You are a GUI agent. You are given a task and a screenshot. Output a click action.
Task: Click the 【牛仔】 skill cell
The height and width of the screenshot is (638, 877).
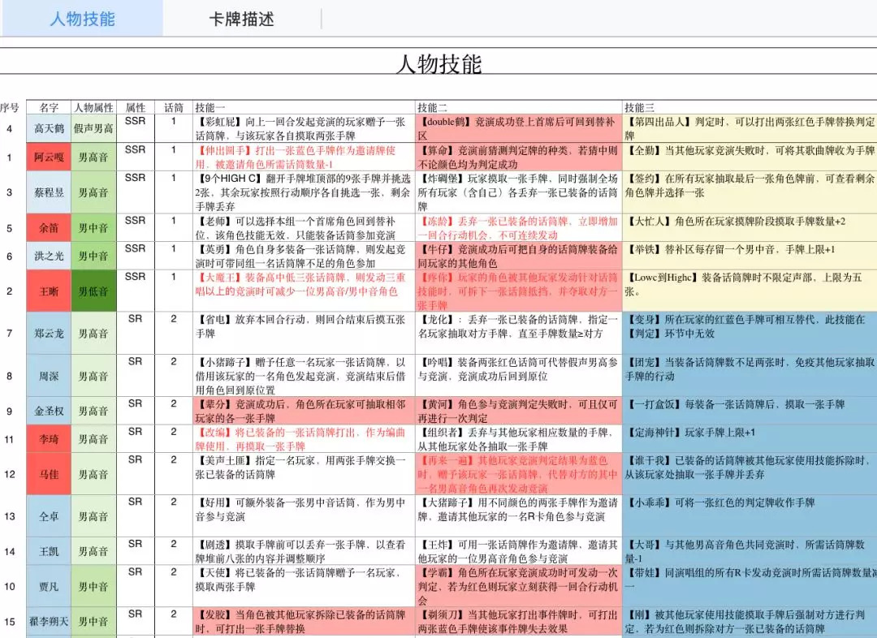click(x=519, y=256)
